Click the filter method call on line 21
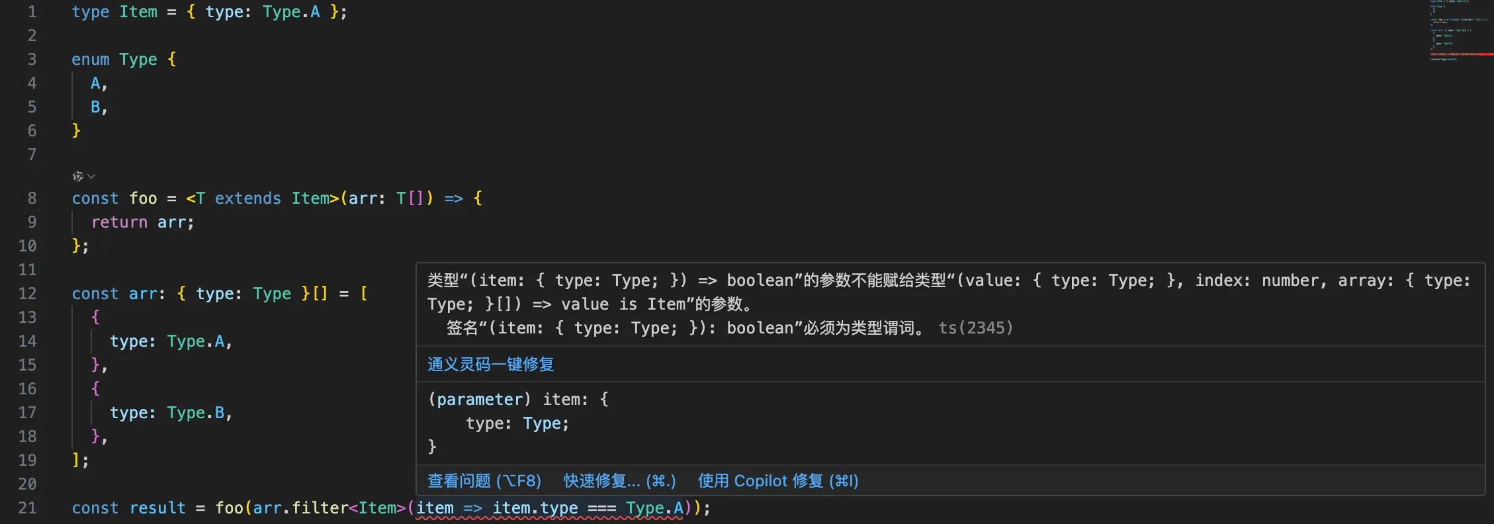Image resolution: width=1494 pixels, height=524 pixels. click(x=320, y=508)
